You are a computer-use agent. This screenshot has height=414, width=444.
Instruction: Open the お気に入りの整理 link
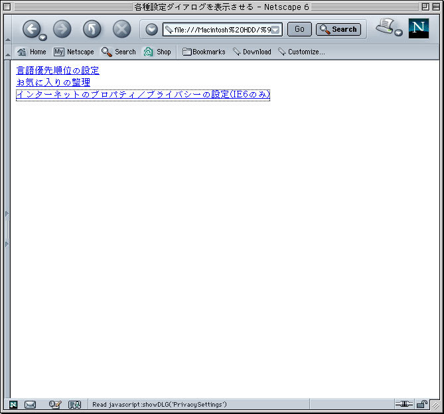[x=53, y=82]
